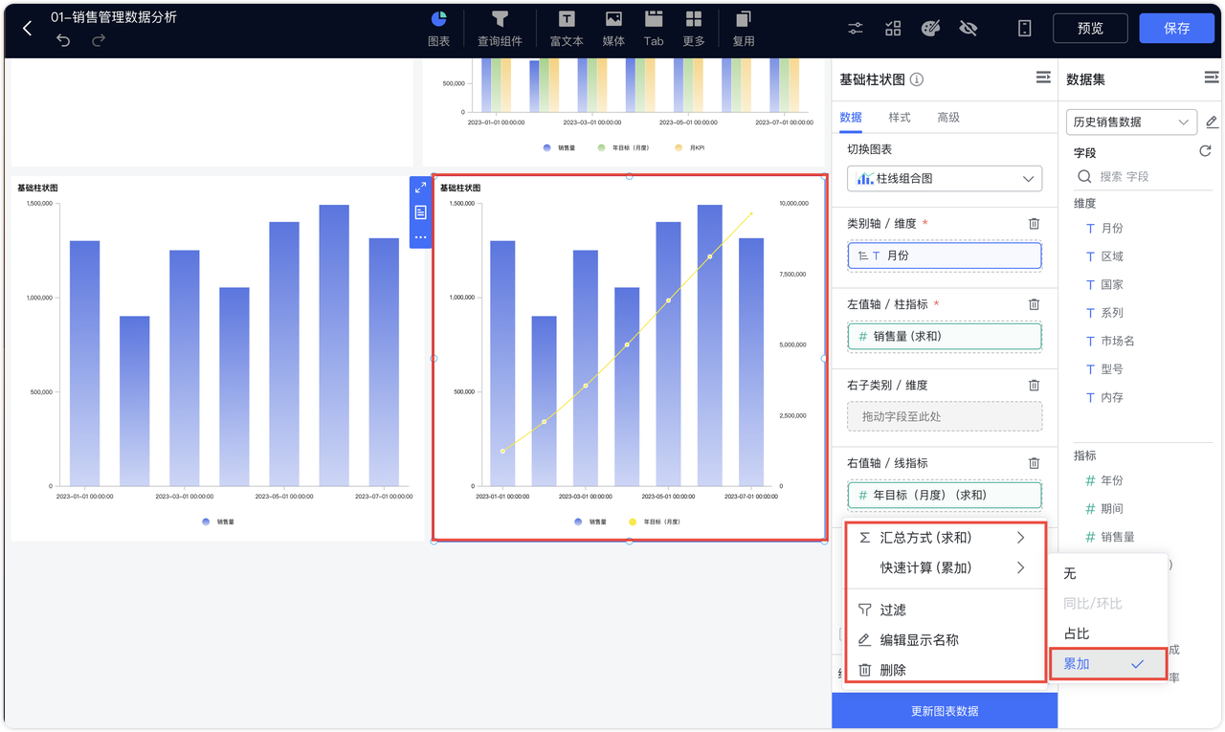The width and height of the screenshot is (1225, 732).
Task: Insert a Tab component
Action: coord(654,29)
